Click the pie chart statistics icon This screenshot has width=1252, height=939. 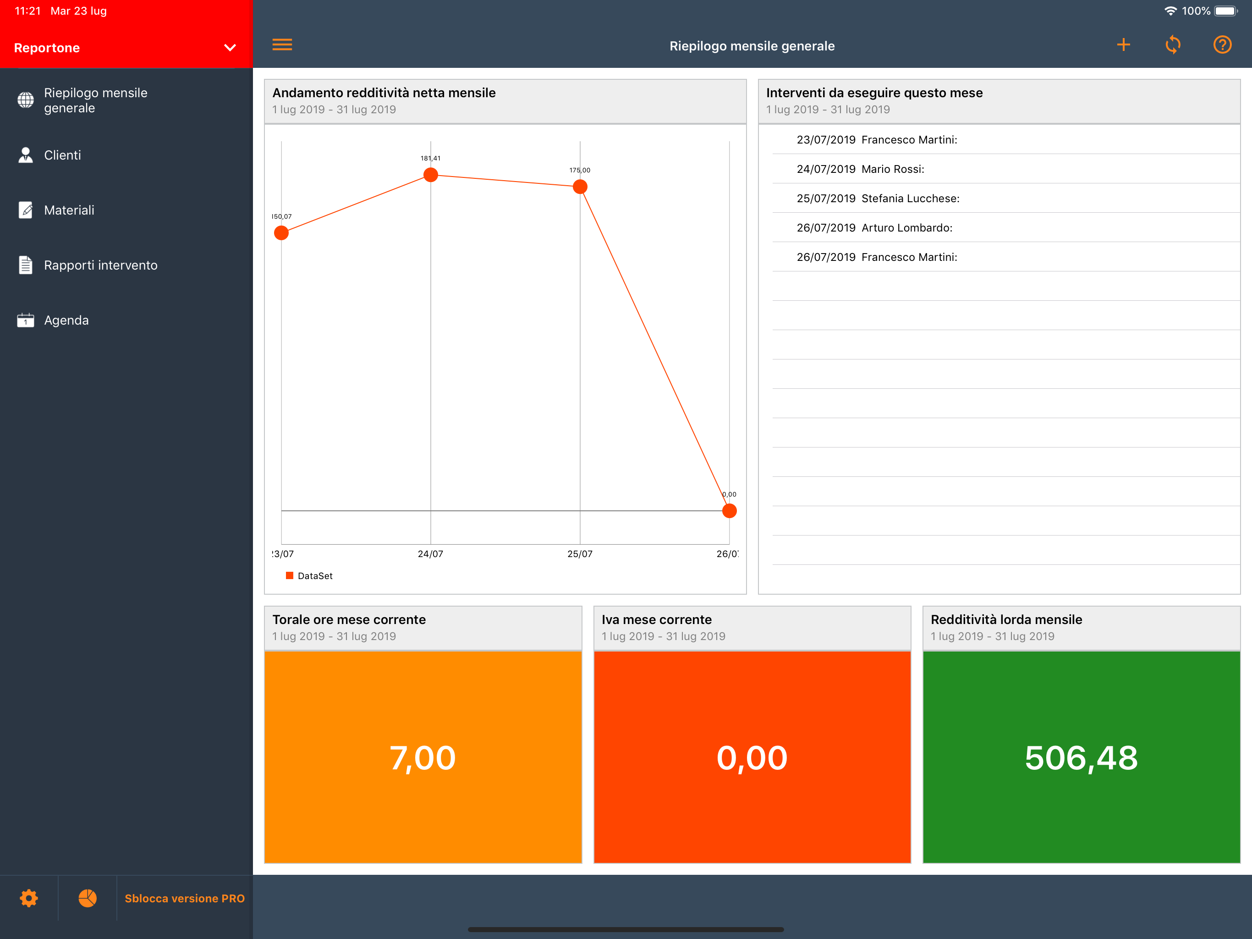(88, 898)
